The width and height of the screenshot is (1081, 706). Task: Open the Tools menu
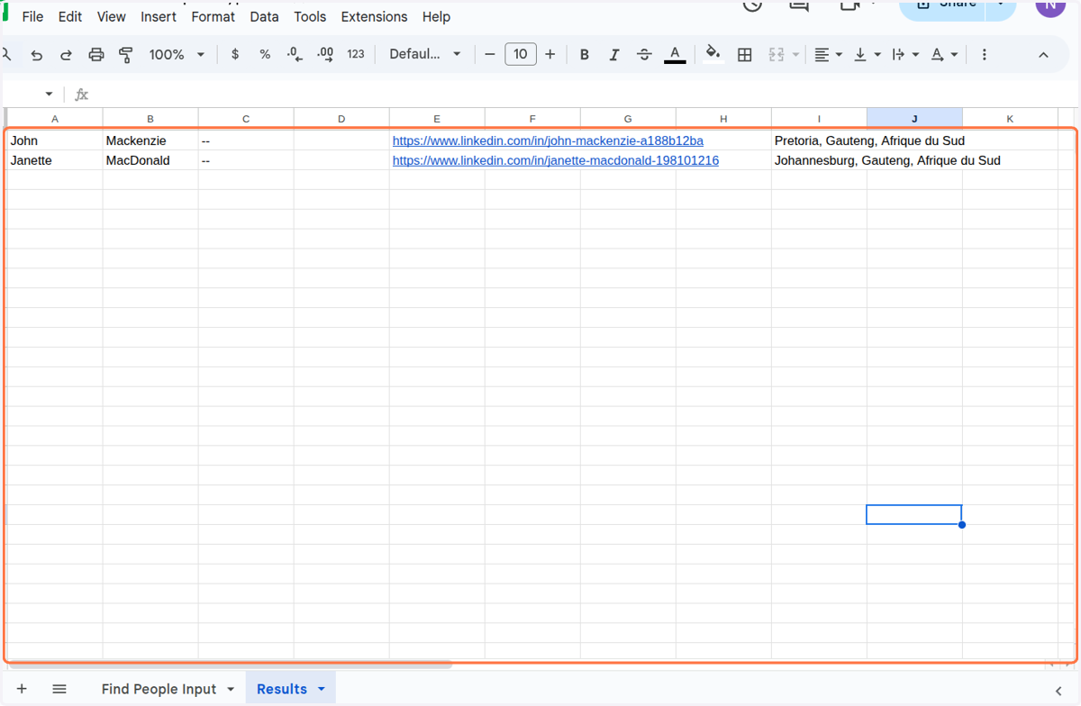(310, 16)
